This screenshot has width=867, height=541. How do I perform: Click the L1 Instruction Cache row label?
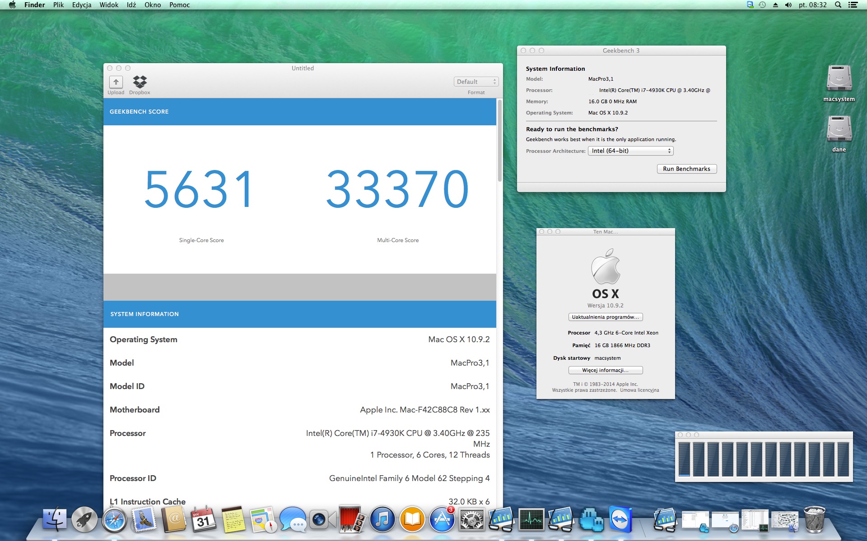point(148,502)
